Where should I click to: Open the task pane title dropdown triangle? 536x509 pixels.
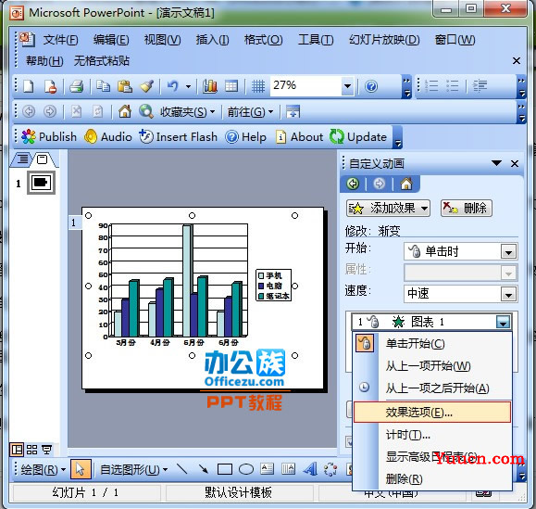coord(497,163)
